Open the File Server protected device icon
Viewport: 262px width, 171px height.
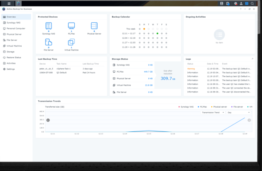48,42
